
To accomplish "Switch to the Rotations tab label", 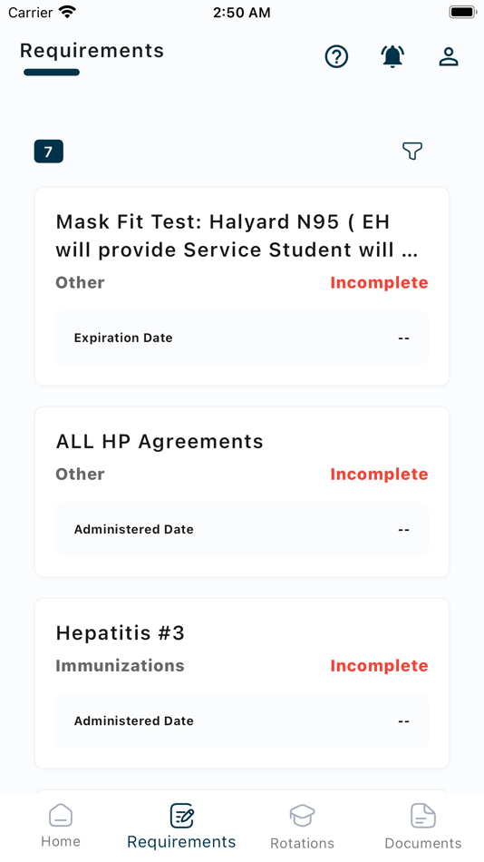I will click(302, 843).
